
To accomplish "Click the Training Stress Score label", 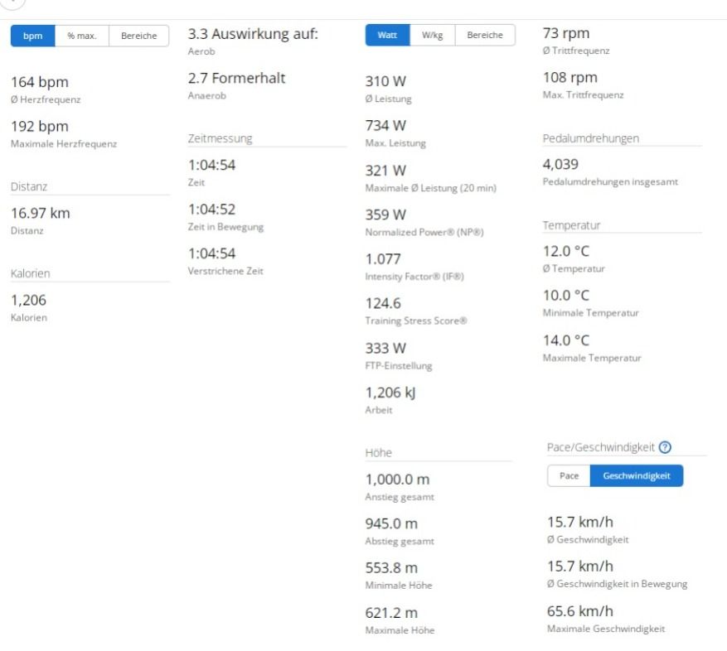I will 416,321.
